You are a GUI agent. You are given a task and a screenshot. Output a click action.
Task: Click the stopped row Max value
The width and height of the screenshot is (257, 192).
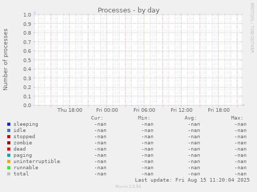coord(240,137)
